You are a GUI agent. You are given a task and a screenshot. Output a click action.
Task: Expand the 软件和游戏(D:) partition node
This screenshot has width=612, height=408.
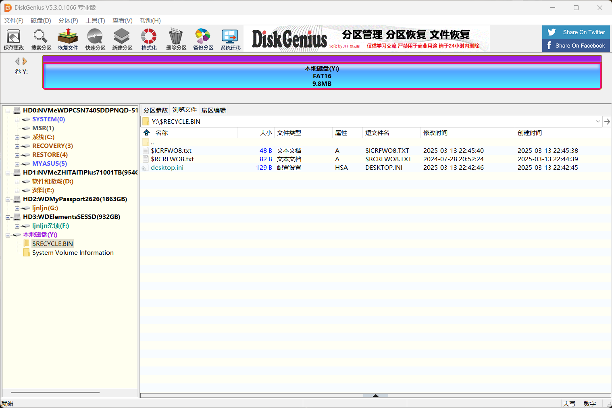[17, 182]
